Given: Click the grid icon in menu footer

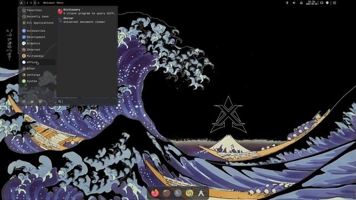Looking at the screenshot, I should point(40,102).
